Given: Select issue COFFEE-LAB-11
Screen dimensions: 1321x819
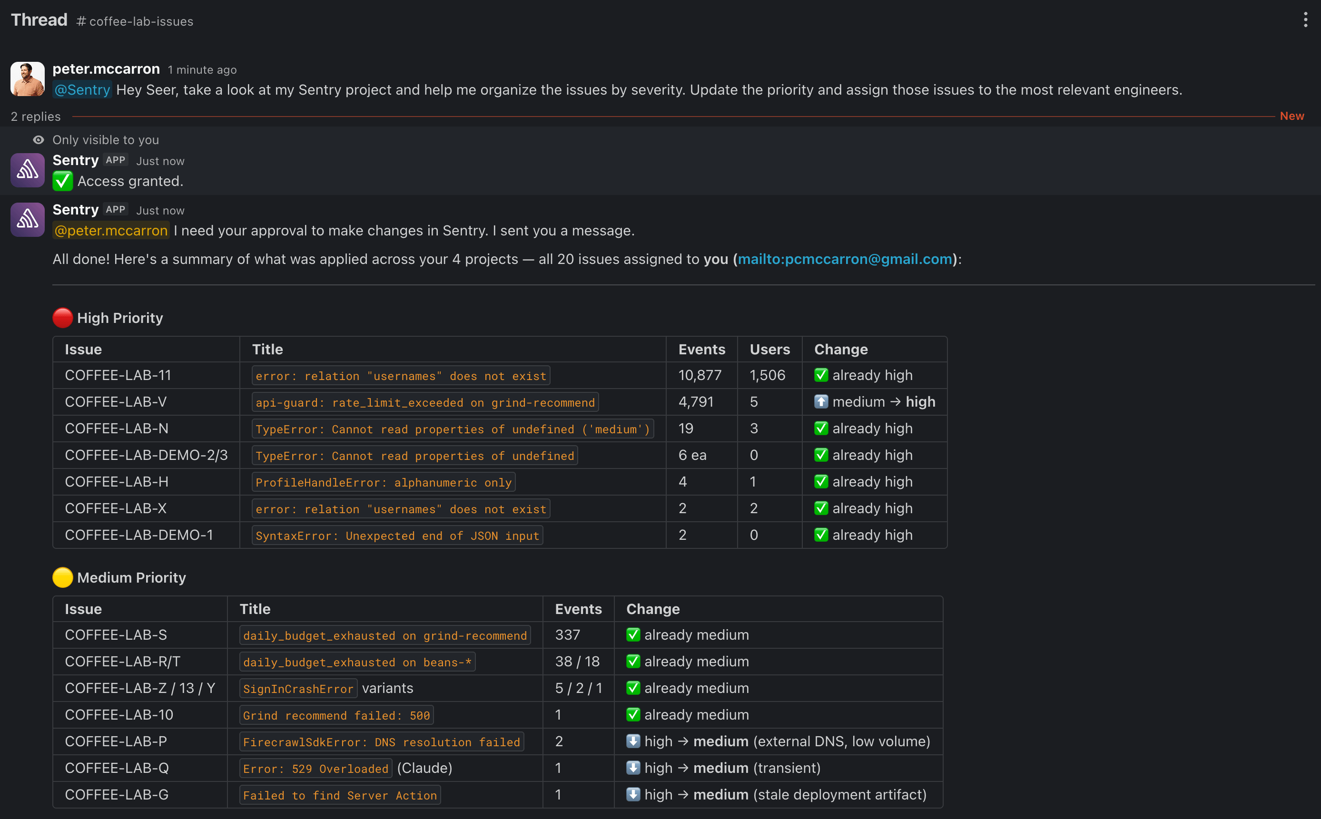Looking at the screenshot, I should click(118, 375).
